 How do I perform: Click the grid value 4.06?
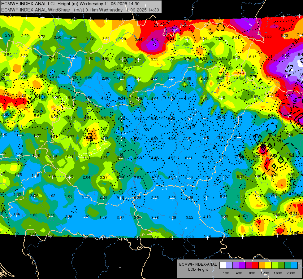click(x=154, y=99)
